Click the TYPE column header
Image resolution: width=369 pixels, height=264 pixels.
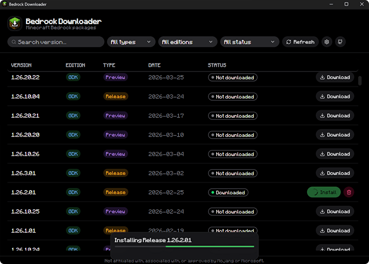[109, 65]
